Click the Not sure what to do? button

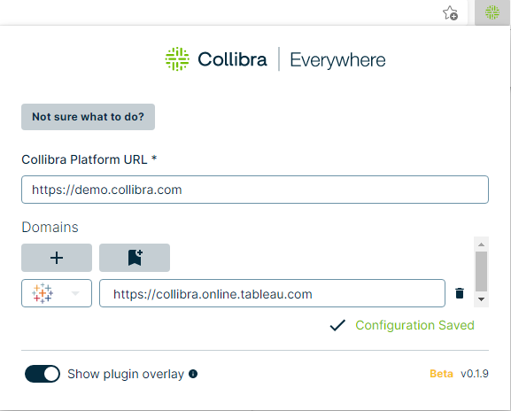click(88, 117)
